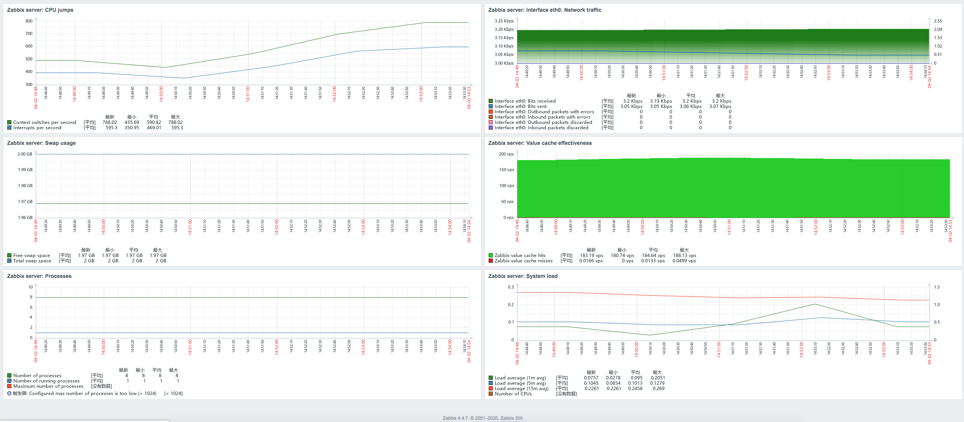The width and height of the screenshot is (964, 422).
Task: Click Inbound packets discarded purple legend square
Action: (x=491, y=128)
